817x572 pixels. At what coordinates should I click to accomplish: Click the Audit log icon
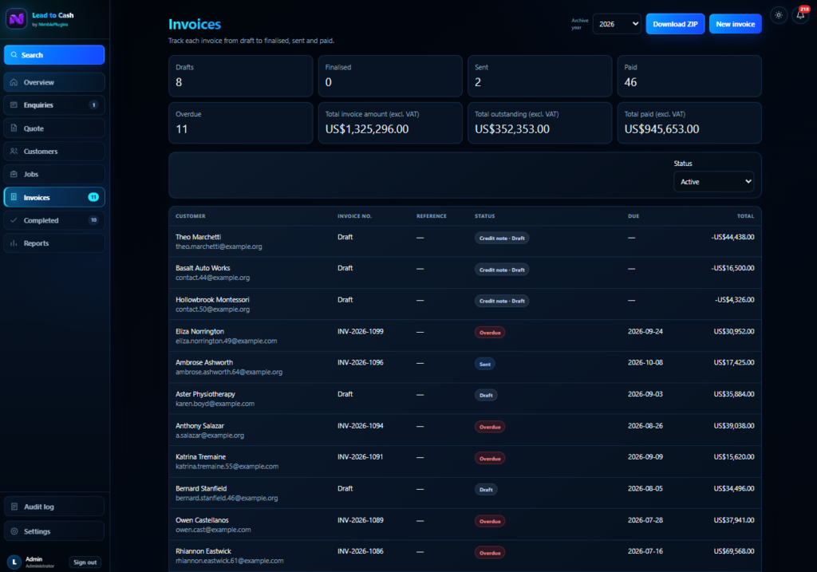pyautogui.click(x=14, y=507)
